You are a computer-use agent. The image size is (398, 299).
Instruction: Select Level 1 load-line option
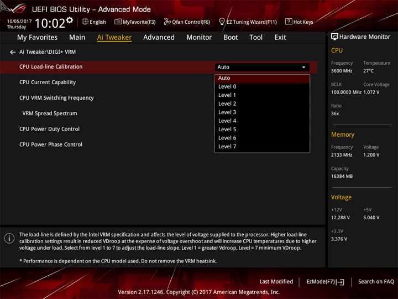click(262, 95)
